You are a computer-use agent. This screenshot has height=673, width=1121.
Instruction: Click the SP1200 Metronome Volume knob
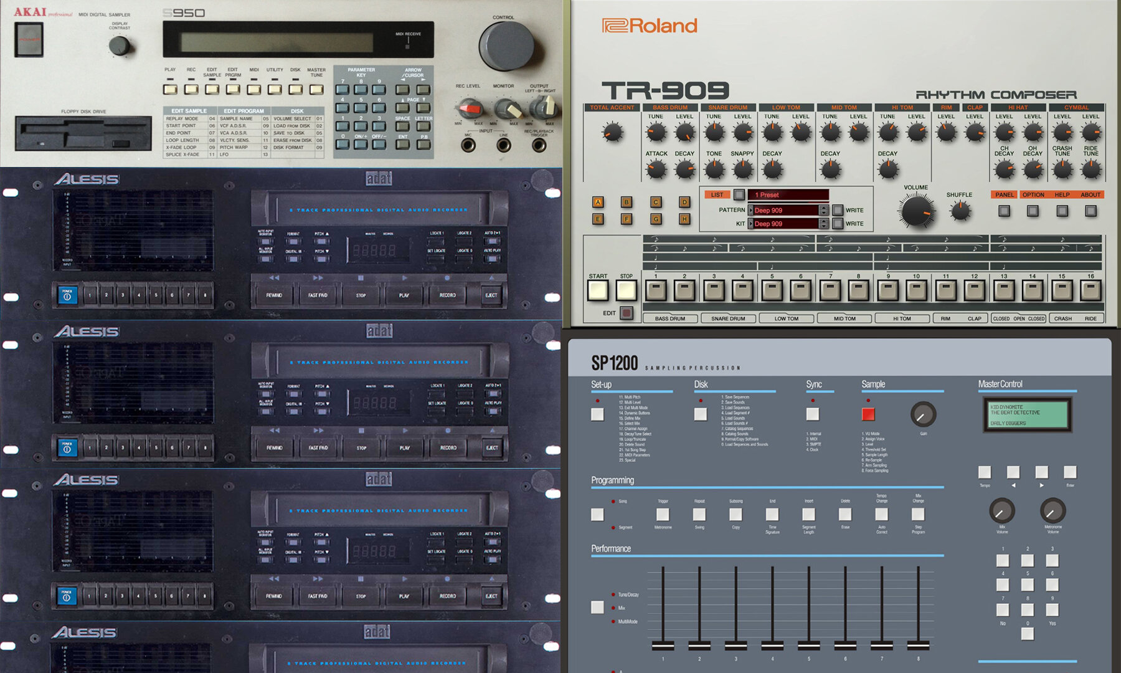click(1053, 511)
